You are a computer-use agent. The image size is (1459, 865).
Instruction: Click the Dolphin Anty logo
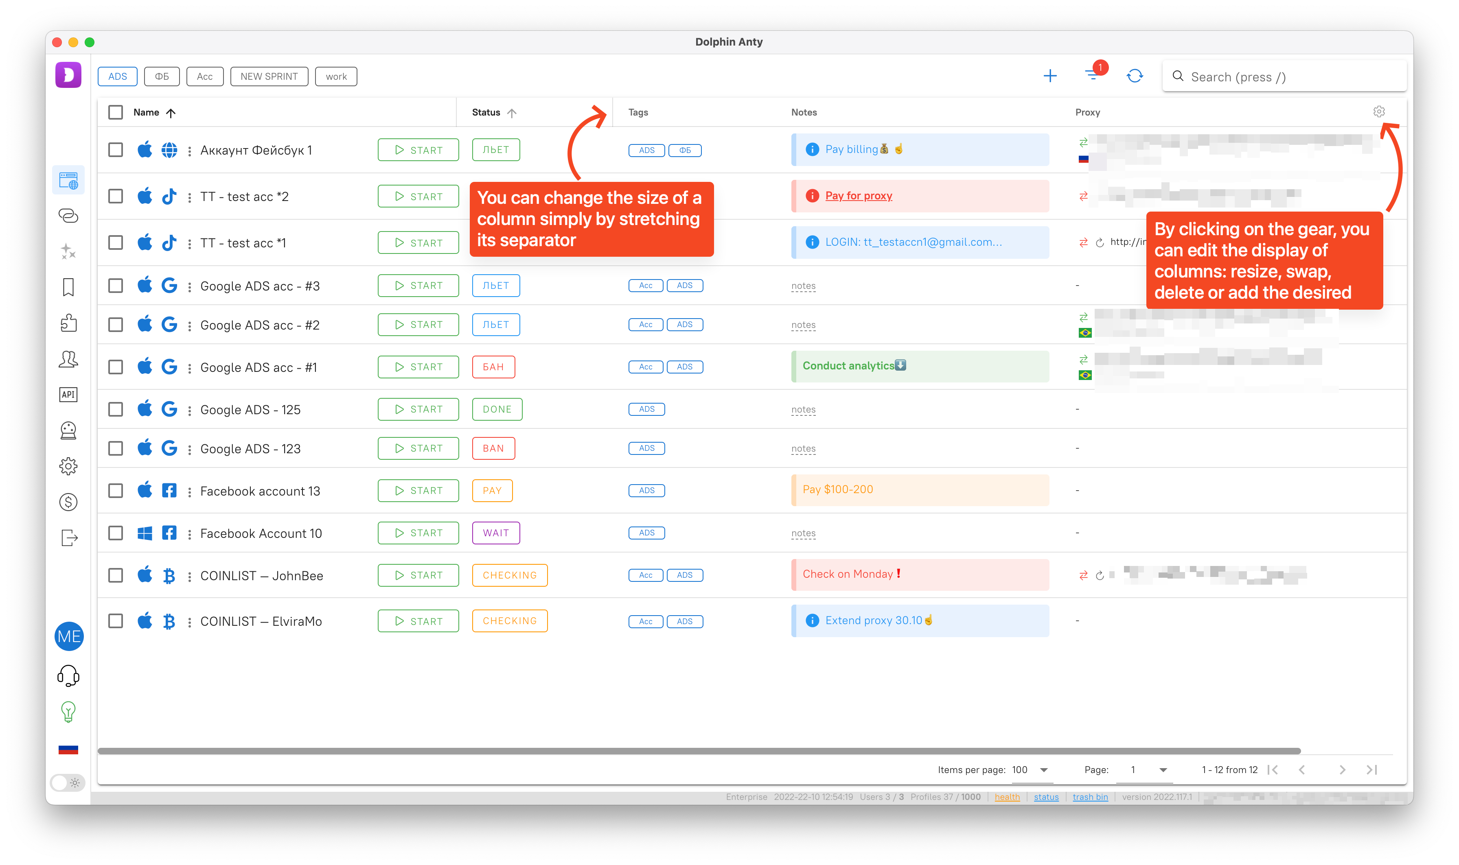[x=68, y=75]
